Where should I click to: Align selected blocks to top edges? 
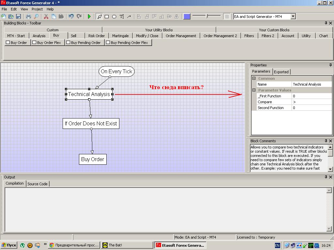154,17
